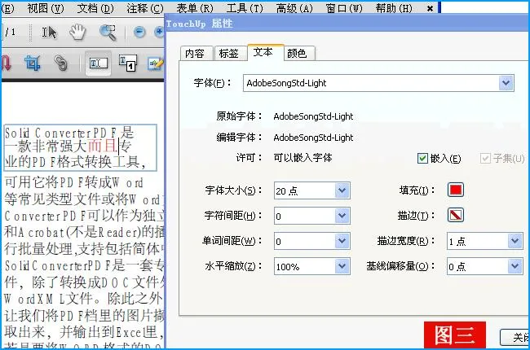530x350 pixels.
Task: Select the TouchUp Text tool
Action: click(98, 63)
